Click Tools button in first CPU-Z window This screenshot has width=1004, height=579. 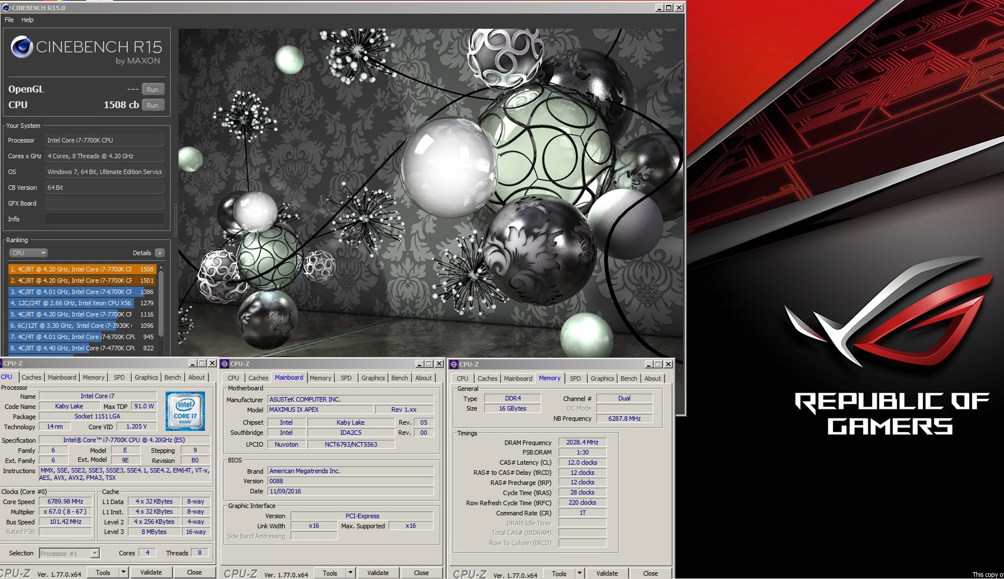click(103, 572)
